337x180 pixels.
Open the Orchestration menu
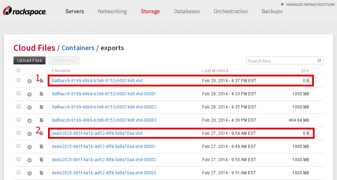[x=231, y=11]
